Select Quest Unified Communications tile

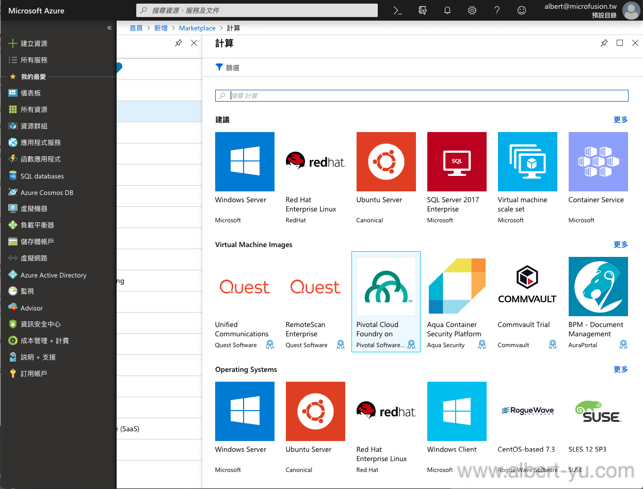[x=245, y=302]
